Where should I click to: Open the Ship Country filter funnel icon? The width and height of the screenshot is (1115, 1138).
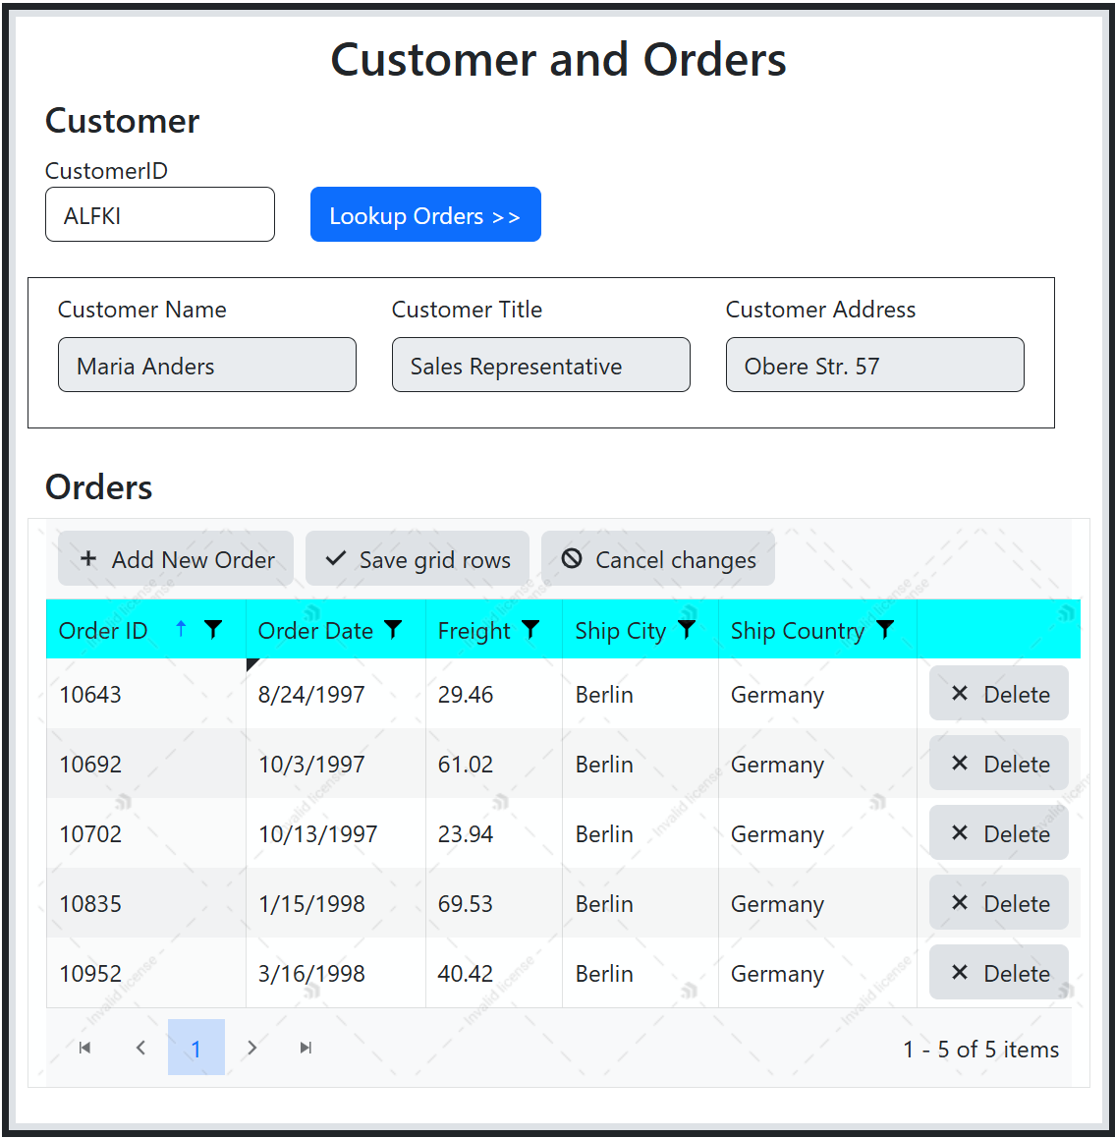[x=885, y=629]
